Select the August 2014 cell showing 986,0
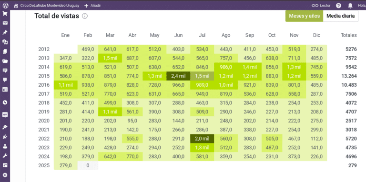 (226, 67)
